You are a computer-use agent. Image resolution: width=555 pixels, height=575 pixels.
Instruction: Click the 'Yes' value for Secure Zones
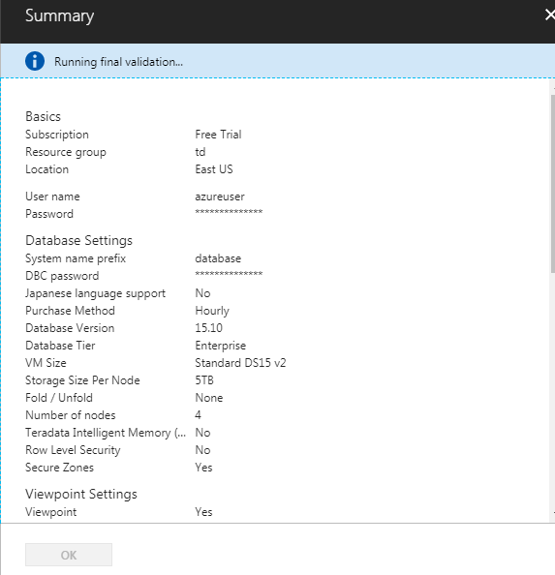(203, 468)
